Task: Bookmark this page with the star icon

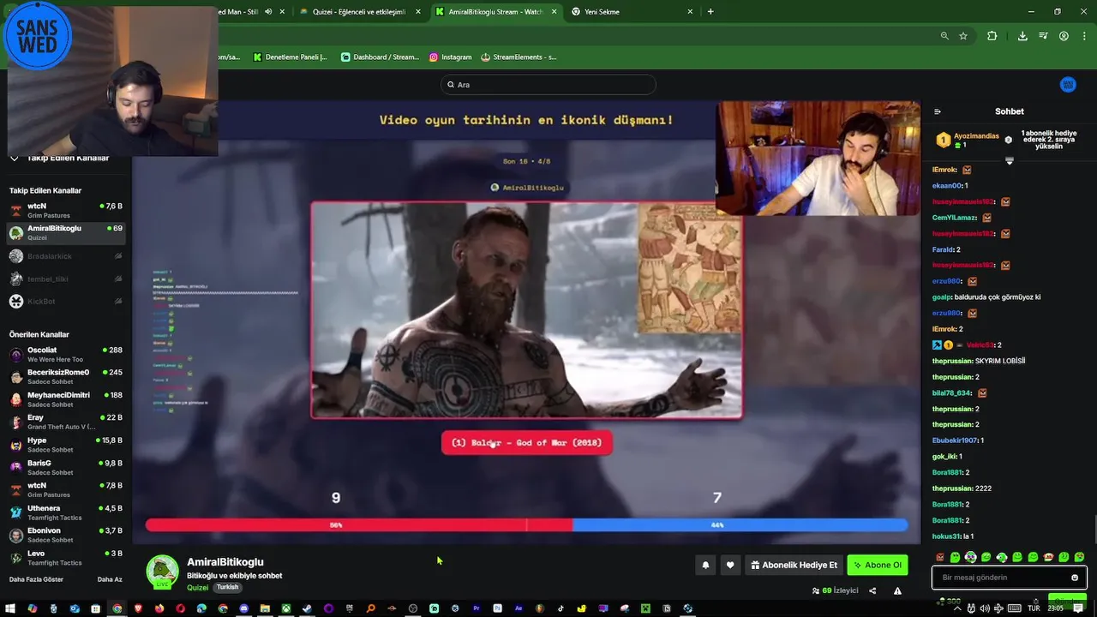Action: [x=963, y=36]
